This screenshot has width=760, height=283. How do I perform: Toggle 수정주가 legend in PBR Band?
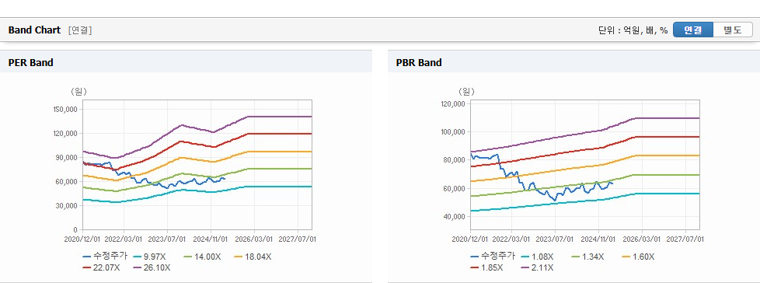[x=493, y=257]
